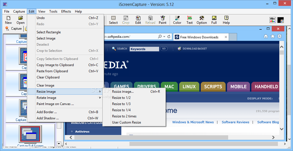This screenshot has width=293, height=151.
Task: Click the Open folder toolbar icon
Action: [x=20, y=20]
